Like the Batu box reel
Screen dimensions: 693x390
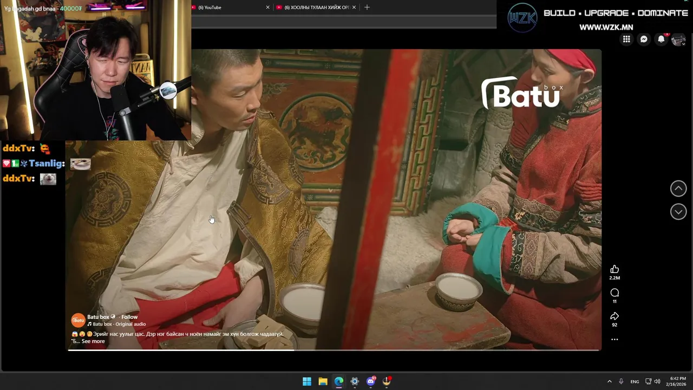pos(614,269)
